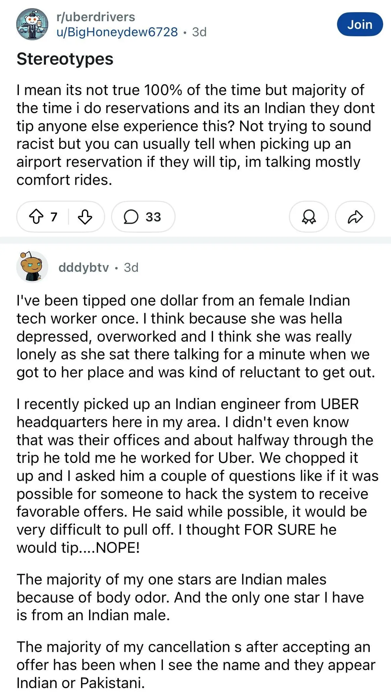Open the r/uberdrivers subreddit link
Image resolution: width=391 pixels, height=700 pixels.
pos(96,17)
